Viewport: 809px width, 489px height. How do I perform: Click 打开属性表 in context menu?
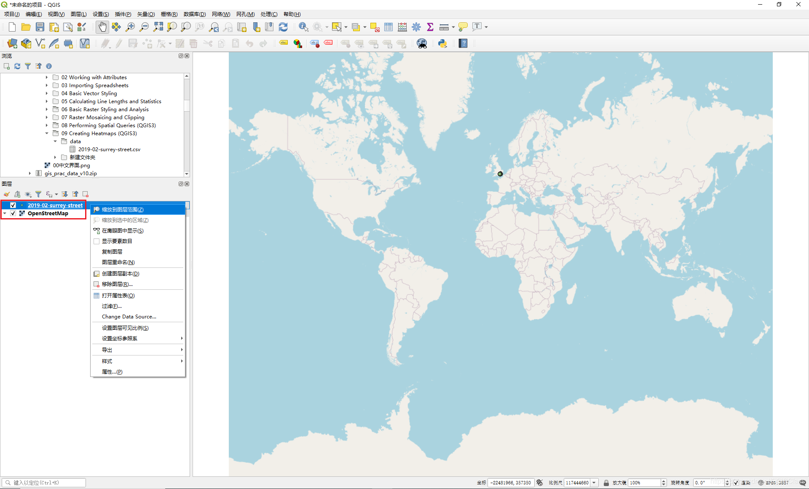[x=118, y=296]
